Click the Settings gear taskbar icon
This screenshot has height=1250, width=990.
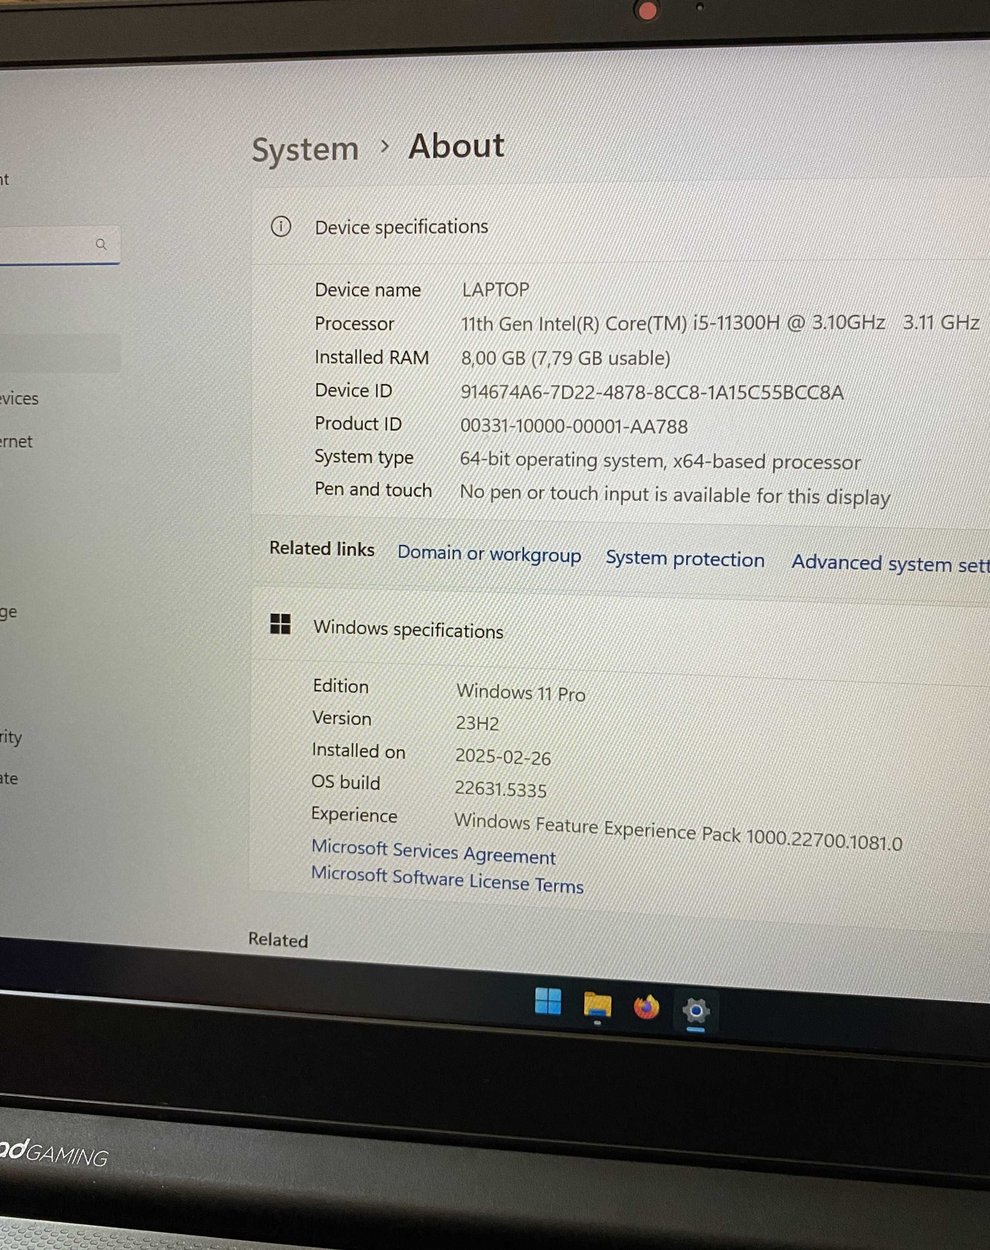point(696,1011)
